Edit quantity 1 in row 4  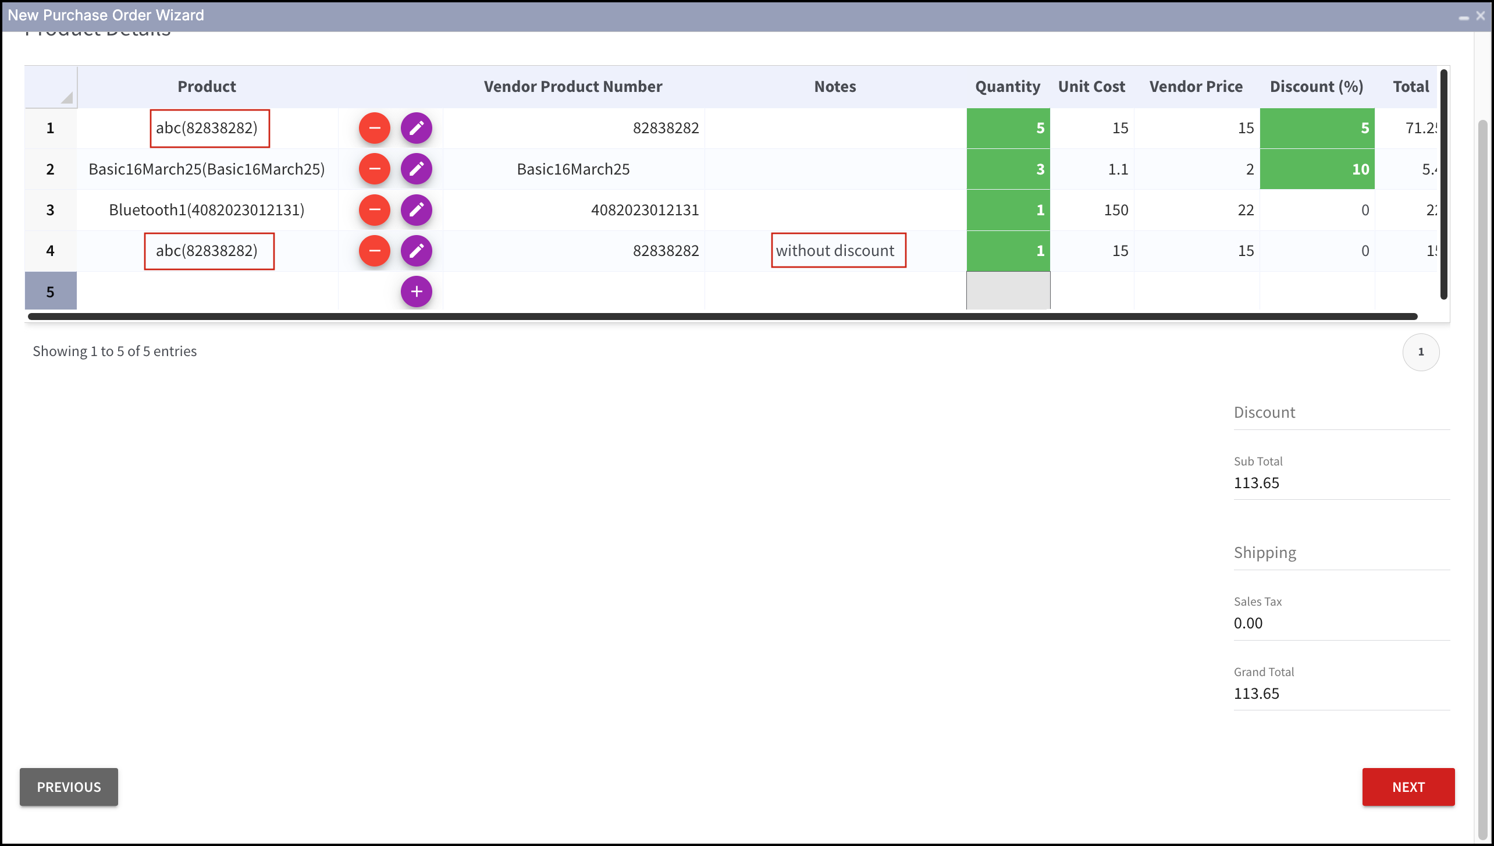(1008, 251)
